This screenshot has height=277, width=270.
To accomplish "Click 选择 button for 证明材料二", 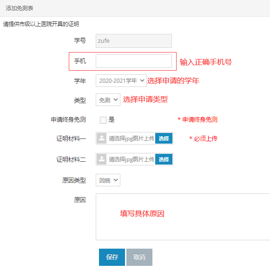I will point(164,159).
